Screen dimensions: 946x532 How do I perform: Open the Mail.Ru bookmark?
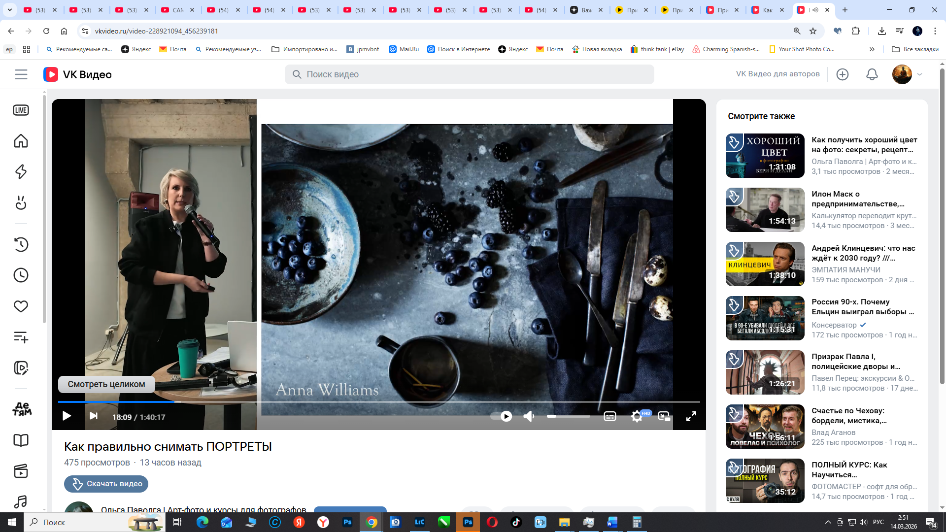(404, 49)
